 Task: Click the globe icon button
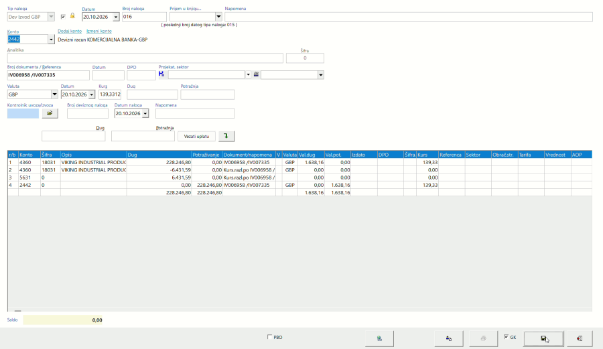(x=379, y=338)
